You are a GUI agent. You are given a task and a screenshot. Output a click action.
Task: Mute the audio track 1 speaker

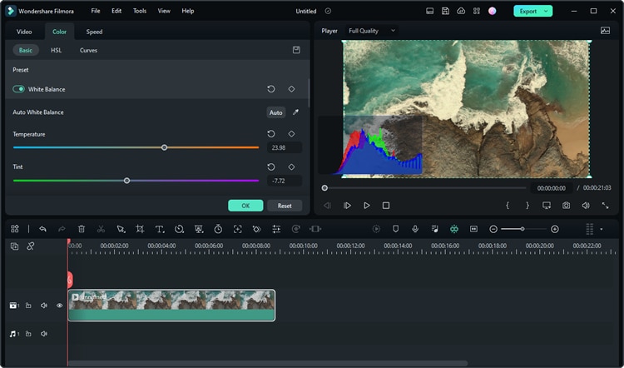[43, 334]
